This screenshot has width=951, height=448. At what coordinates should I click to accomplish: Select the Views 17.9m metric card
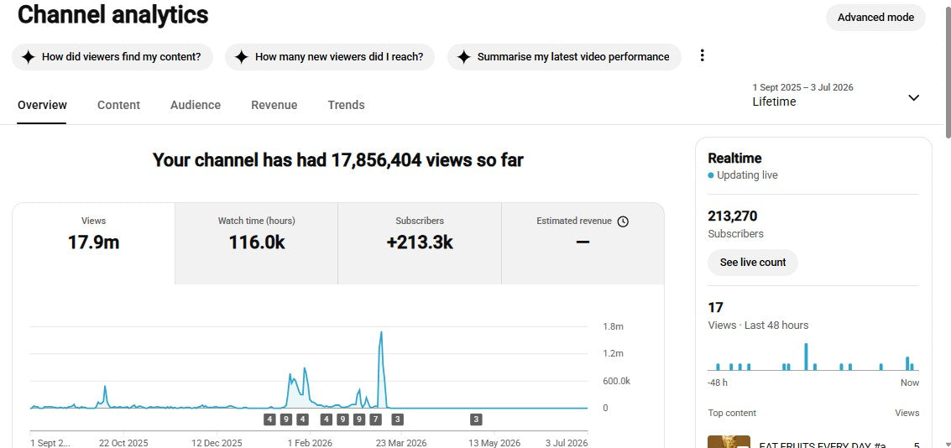(93, 243)
